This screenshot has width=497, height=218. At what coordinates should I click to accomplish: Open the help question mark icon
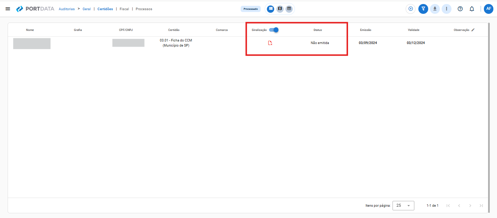pyautogui.click(x=460, y=9)
